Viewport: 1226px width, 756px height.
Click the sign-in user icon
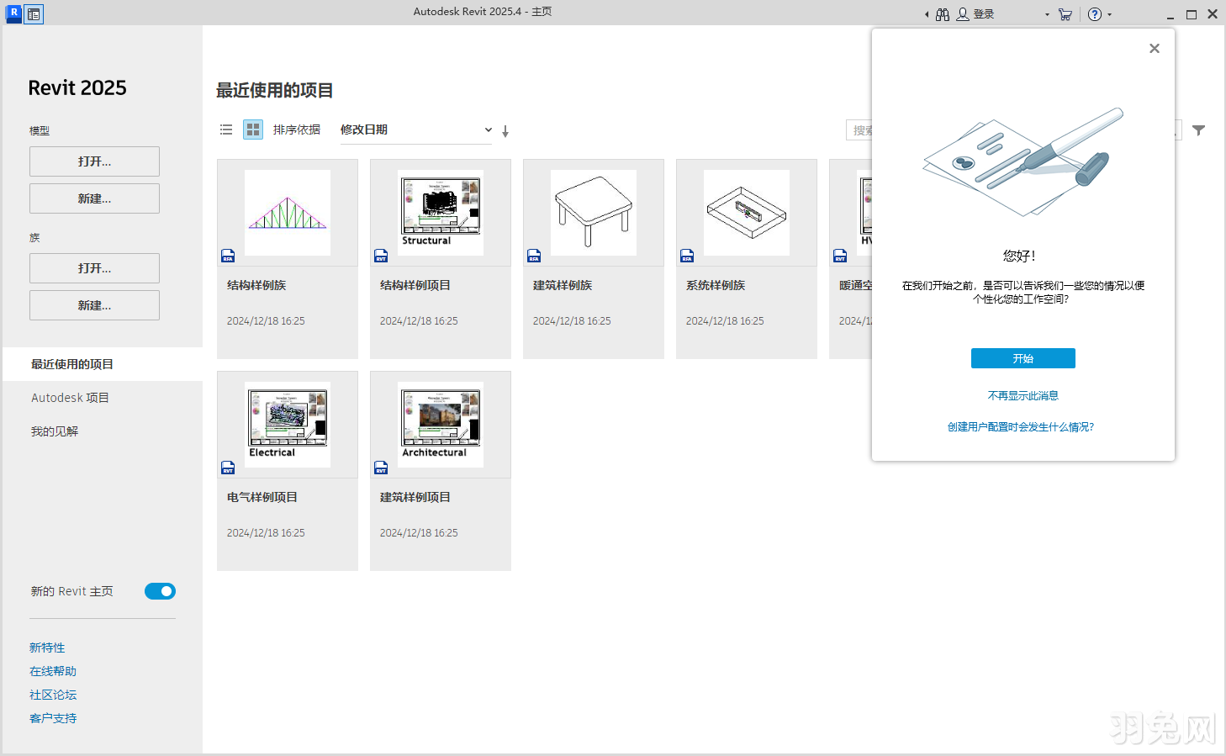[x=961, y=13]
